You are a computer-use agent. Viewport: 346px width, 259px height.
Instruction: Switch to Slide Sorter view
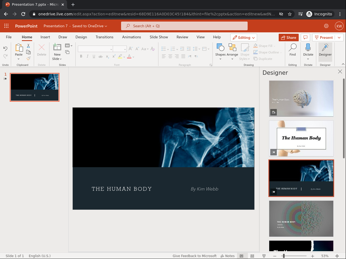click(x=252, y=256)
